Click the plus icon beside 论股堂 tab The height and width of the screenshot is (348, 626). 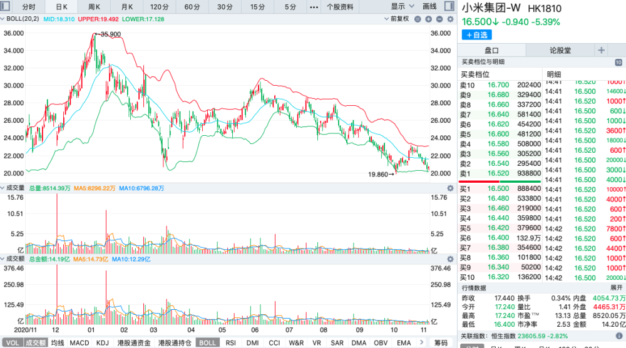tap(601, 50)
